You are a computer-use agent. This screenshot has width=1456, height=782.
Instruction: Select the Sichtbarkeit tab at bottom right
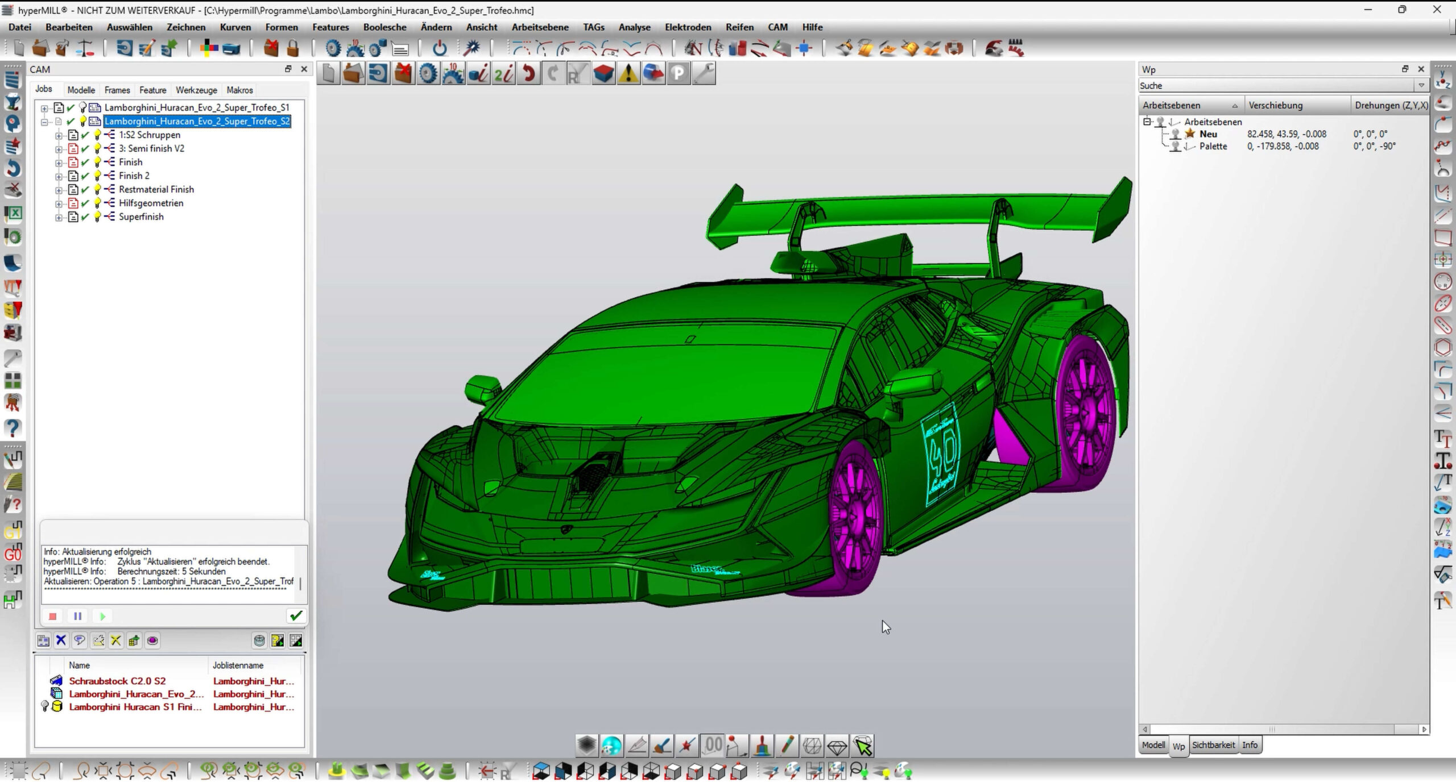click(x=1213, y=744)
